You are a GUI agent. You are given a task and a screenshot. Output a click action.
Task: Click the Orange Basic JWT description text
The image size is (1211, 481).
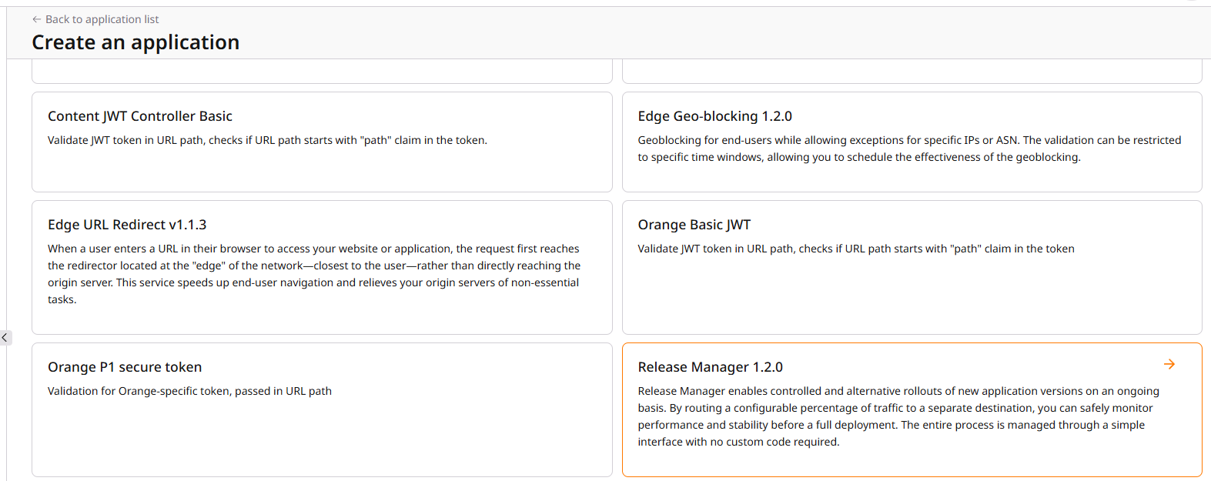pyautogui.click(x=855, y=249)
